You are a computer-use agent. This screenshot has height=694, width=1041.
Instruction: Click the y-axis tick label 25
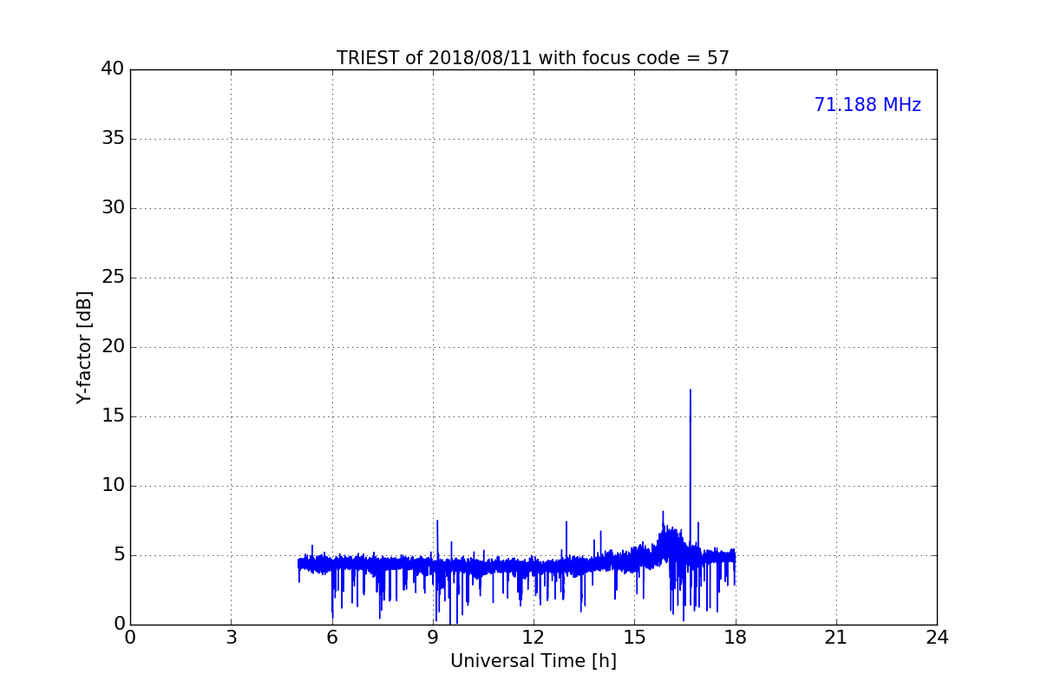click(x=113, y=278)
